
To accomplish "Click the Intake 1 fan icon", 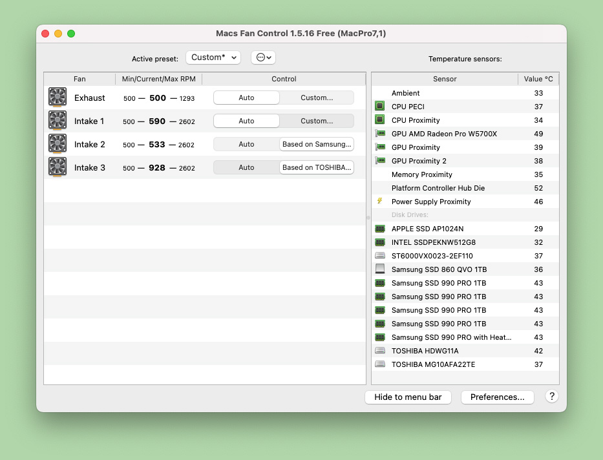I will pos(58,121).
